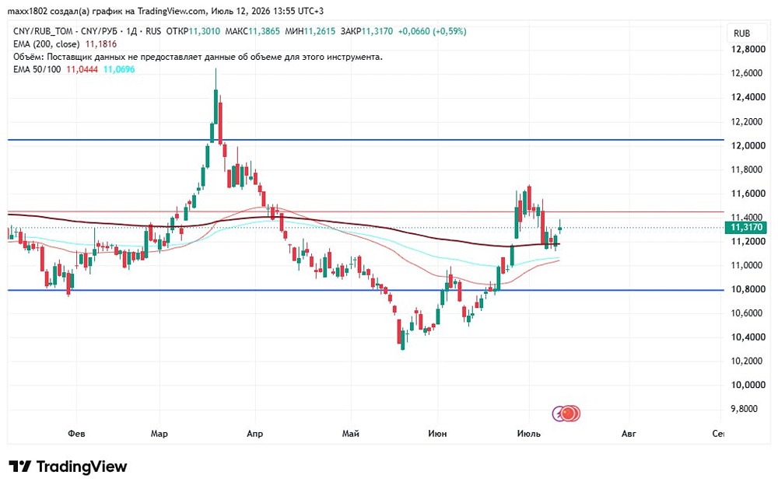The width and height of the screenshot is (778, 489).
Task: Click the TradingView logo
Action: click(20, 466)
